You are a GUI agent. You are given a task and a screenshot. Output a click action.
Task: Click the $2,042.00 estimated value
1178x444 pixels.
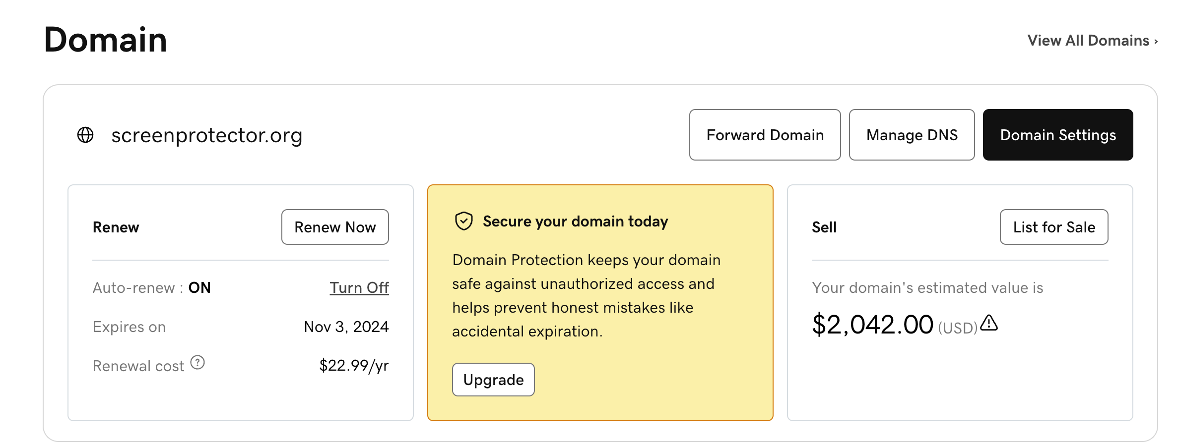click(x=872, y=325)
